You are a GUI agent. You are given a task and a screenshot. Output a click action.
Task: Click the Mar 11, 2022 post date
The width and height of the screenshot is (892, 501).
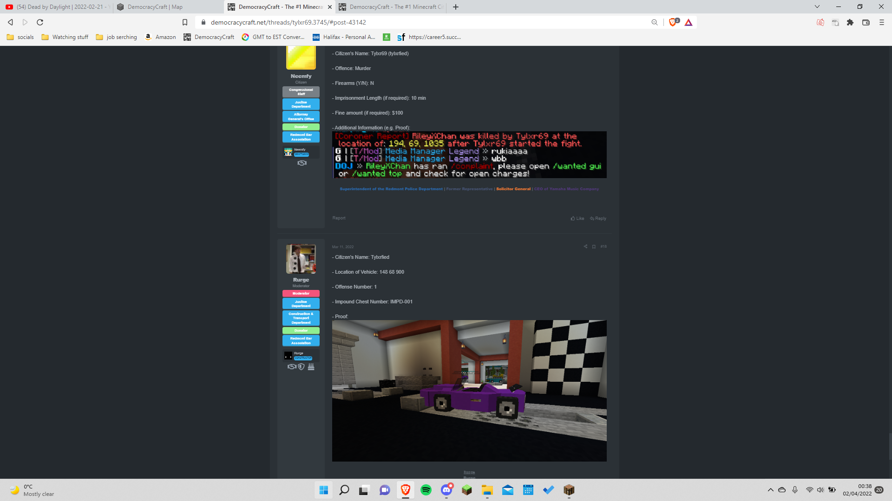pos(343,247)
